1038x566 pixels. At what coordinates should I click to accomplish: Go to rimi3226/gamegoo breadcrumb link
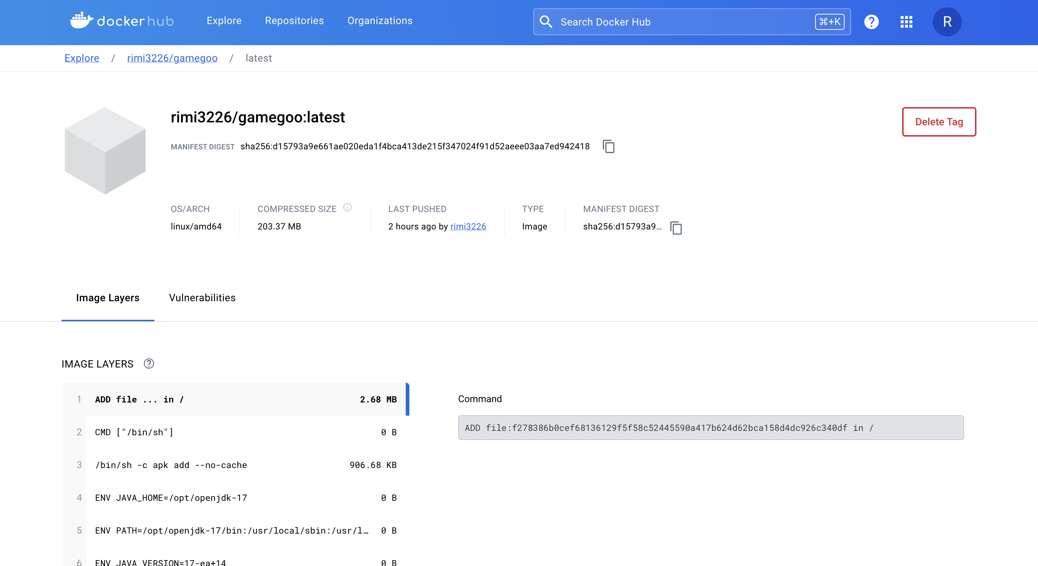point(172,58)
